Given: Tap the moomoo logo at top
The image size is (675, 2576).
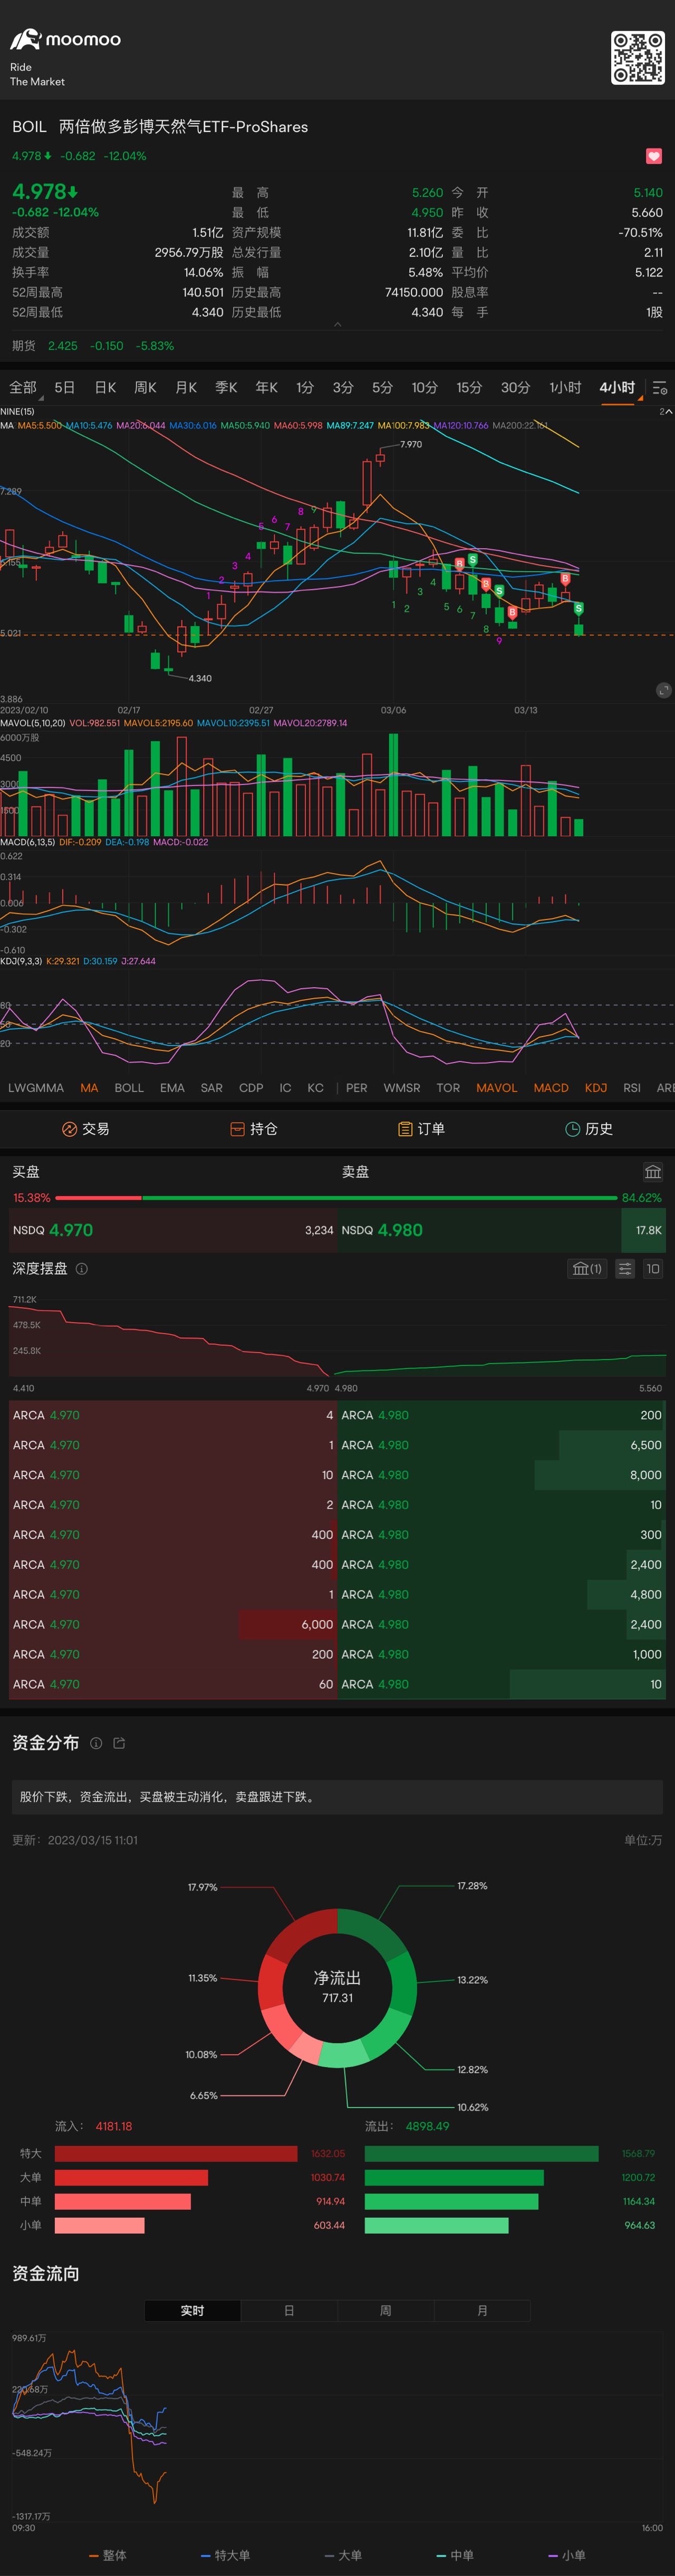Looking at the screenshot, I should (65, 40).
